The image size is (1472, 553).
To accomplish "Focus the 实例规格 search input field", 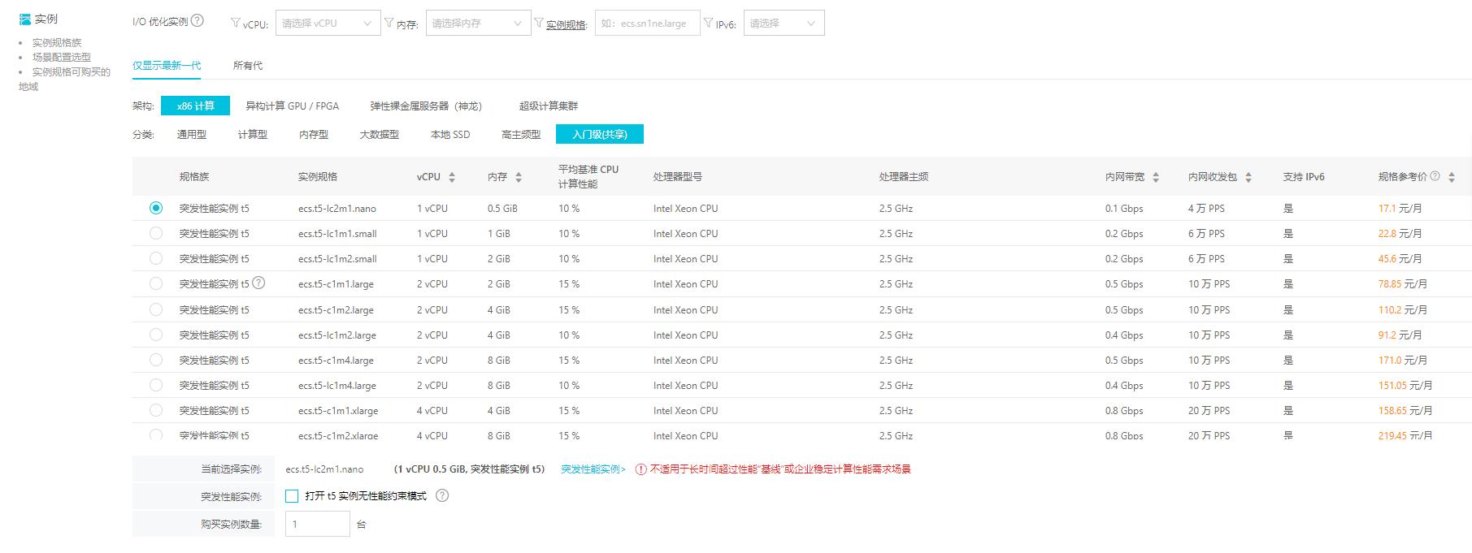I will (648, 24).
